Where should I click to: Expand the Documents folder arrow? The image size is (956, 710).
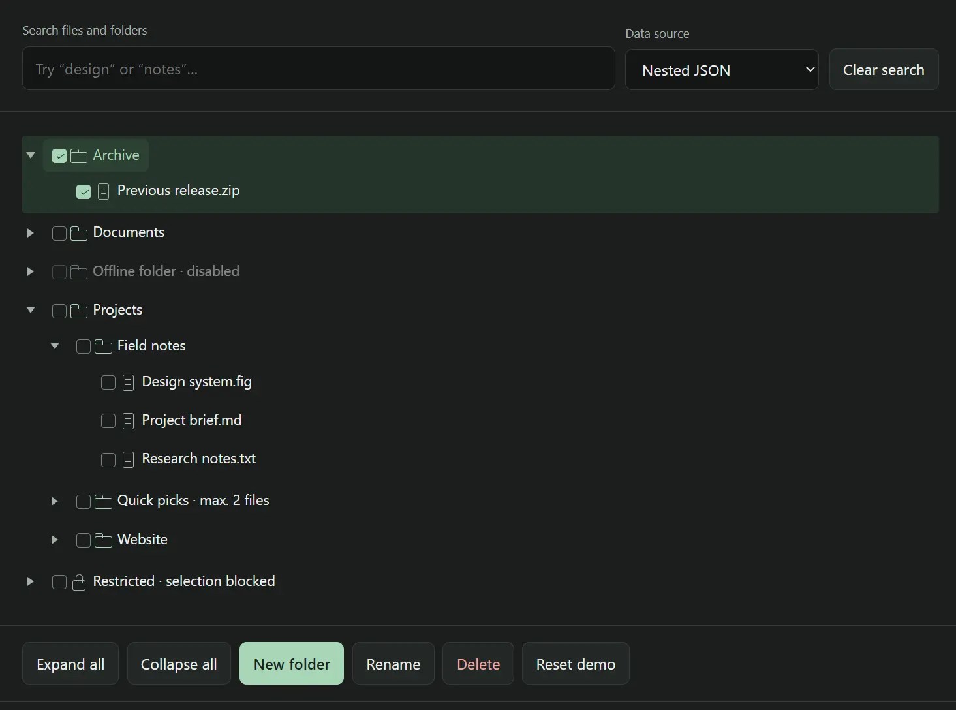[x=31, y=233]
